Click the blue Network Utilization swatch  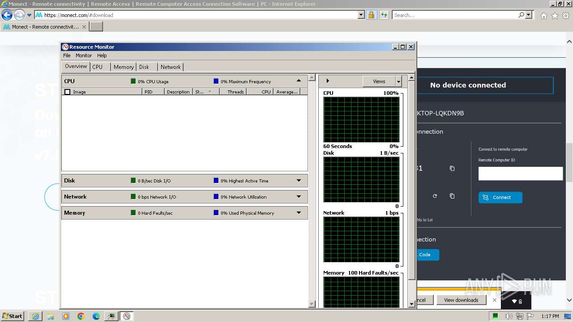(216, 197)
